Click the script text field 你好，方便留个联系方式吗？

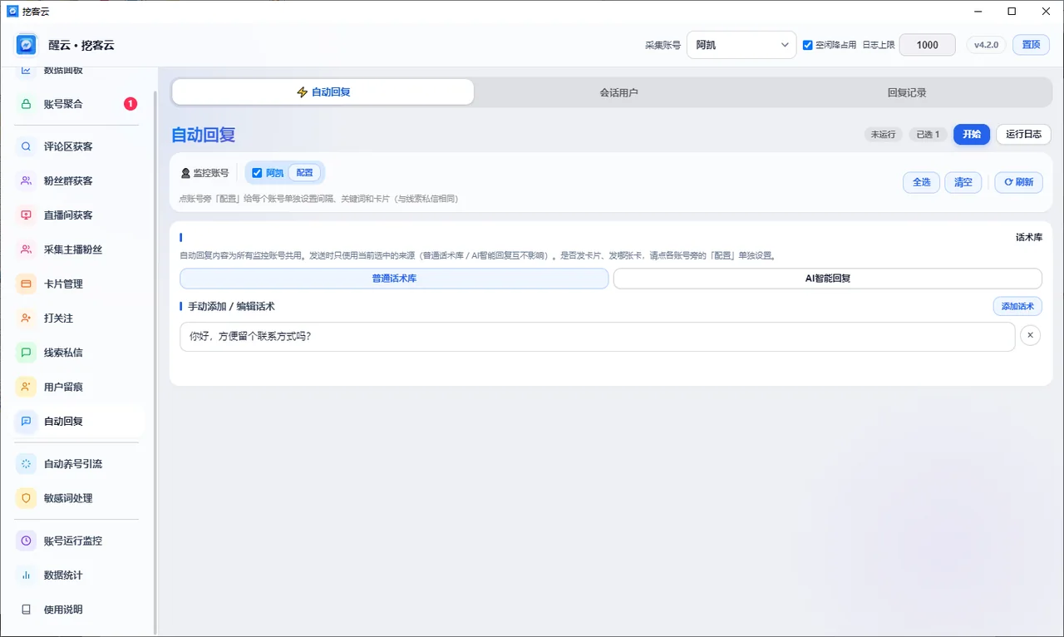[597, 337]
